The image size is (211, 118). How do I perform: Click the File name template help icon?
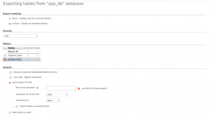coord(37,88)
